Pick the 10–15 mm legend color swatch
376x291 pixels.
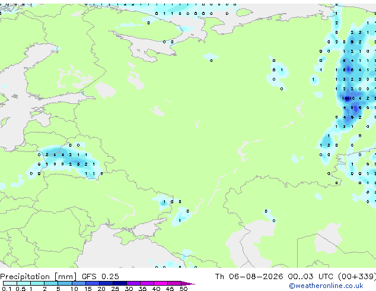coord(78,283)
